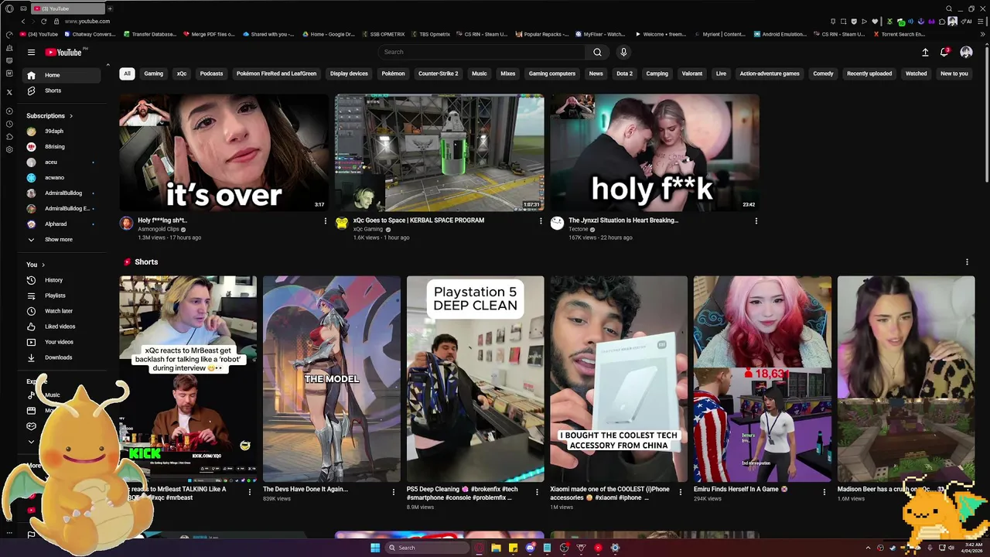Expand the 'You' section
Viewport: 990px width, 557px height.
pos(36,265)
